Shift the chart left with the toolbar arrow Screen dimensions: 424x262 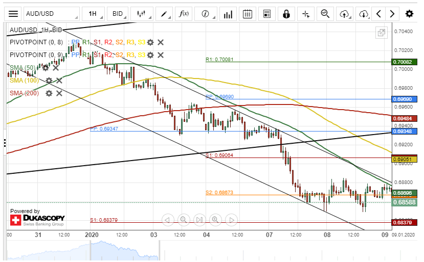coord(378,14)
